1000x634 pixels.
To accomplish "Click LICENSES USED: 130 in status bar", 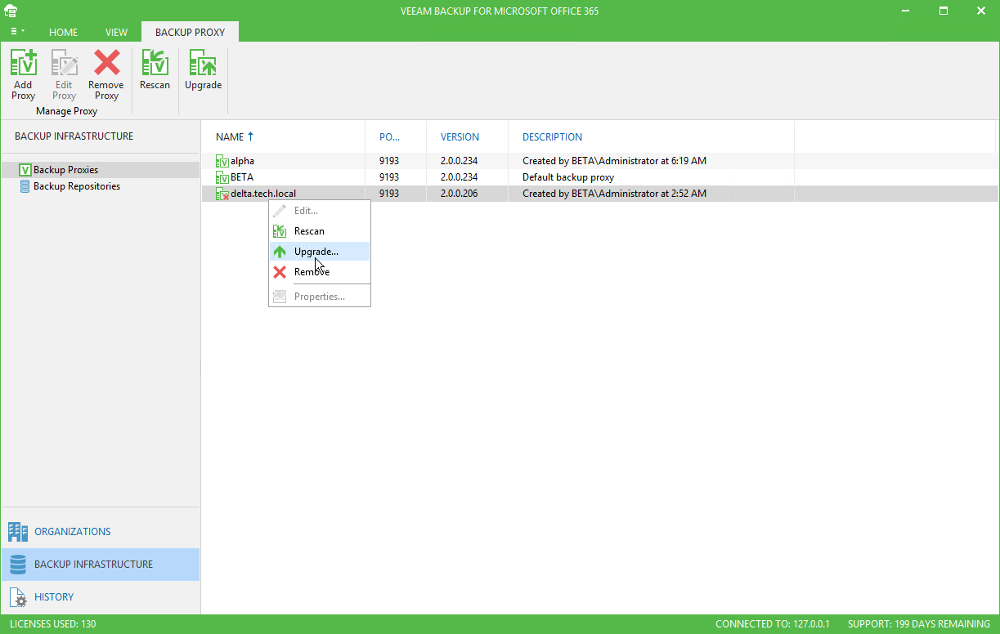I will (x=53, y=624).
